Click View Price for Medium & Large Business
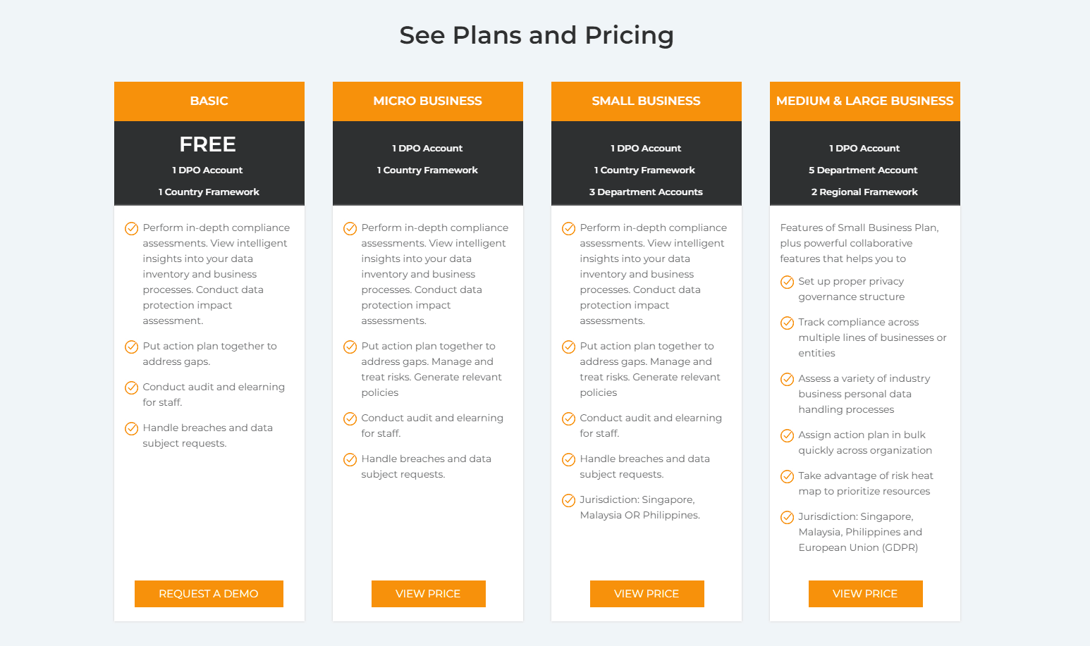The width and height of the screenshot is (1090, 646). pos(865,594)
